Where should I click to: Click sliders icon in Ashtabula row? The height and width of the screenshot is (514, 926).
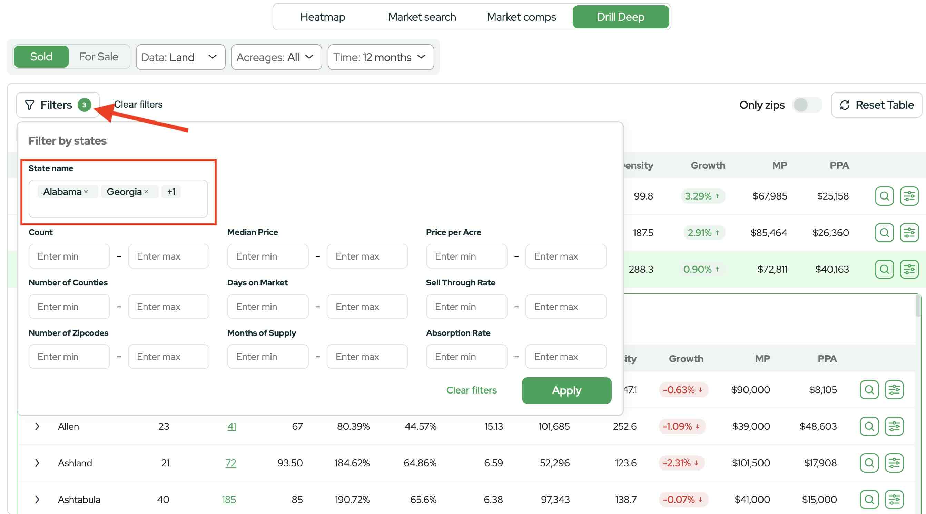pyautogui.click(x=894, y=499)
